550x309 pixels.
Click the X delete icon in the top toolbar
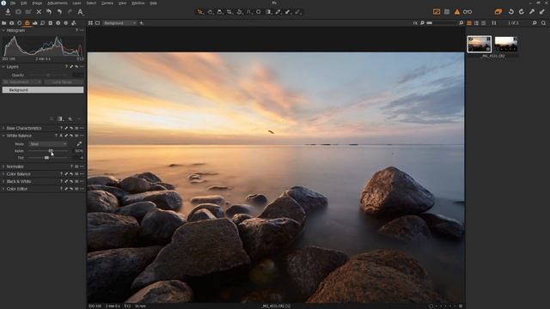39,11
